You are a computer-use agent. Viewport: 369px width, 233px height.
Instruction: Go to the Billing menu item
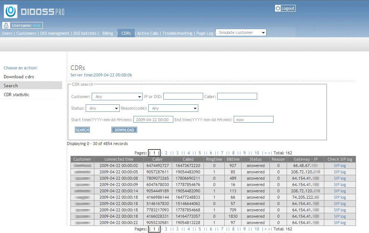click(x=108, y=33)
